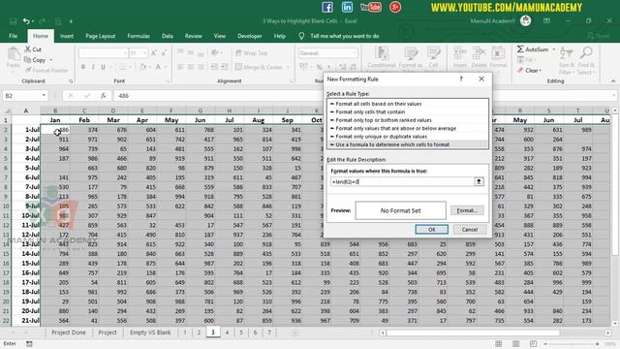The image size is (620, 349).
Task: Click the AutoSum sigma icon
Action: coord(520,49)
